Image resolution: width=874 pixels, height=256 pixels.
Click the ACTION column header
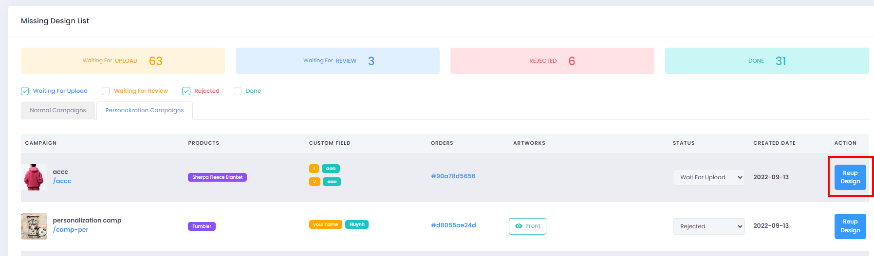click(x=845, y=143)
